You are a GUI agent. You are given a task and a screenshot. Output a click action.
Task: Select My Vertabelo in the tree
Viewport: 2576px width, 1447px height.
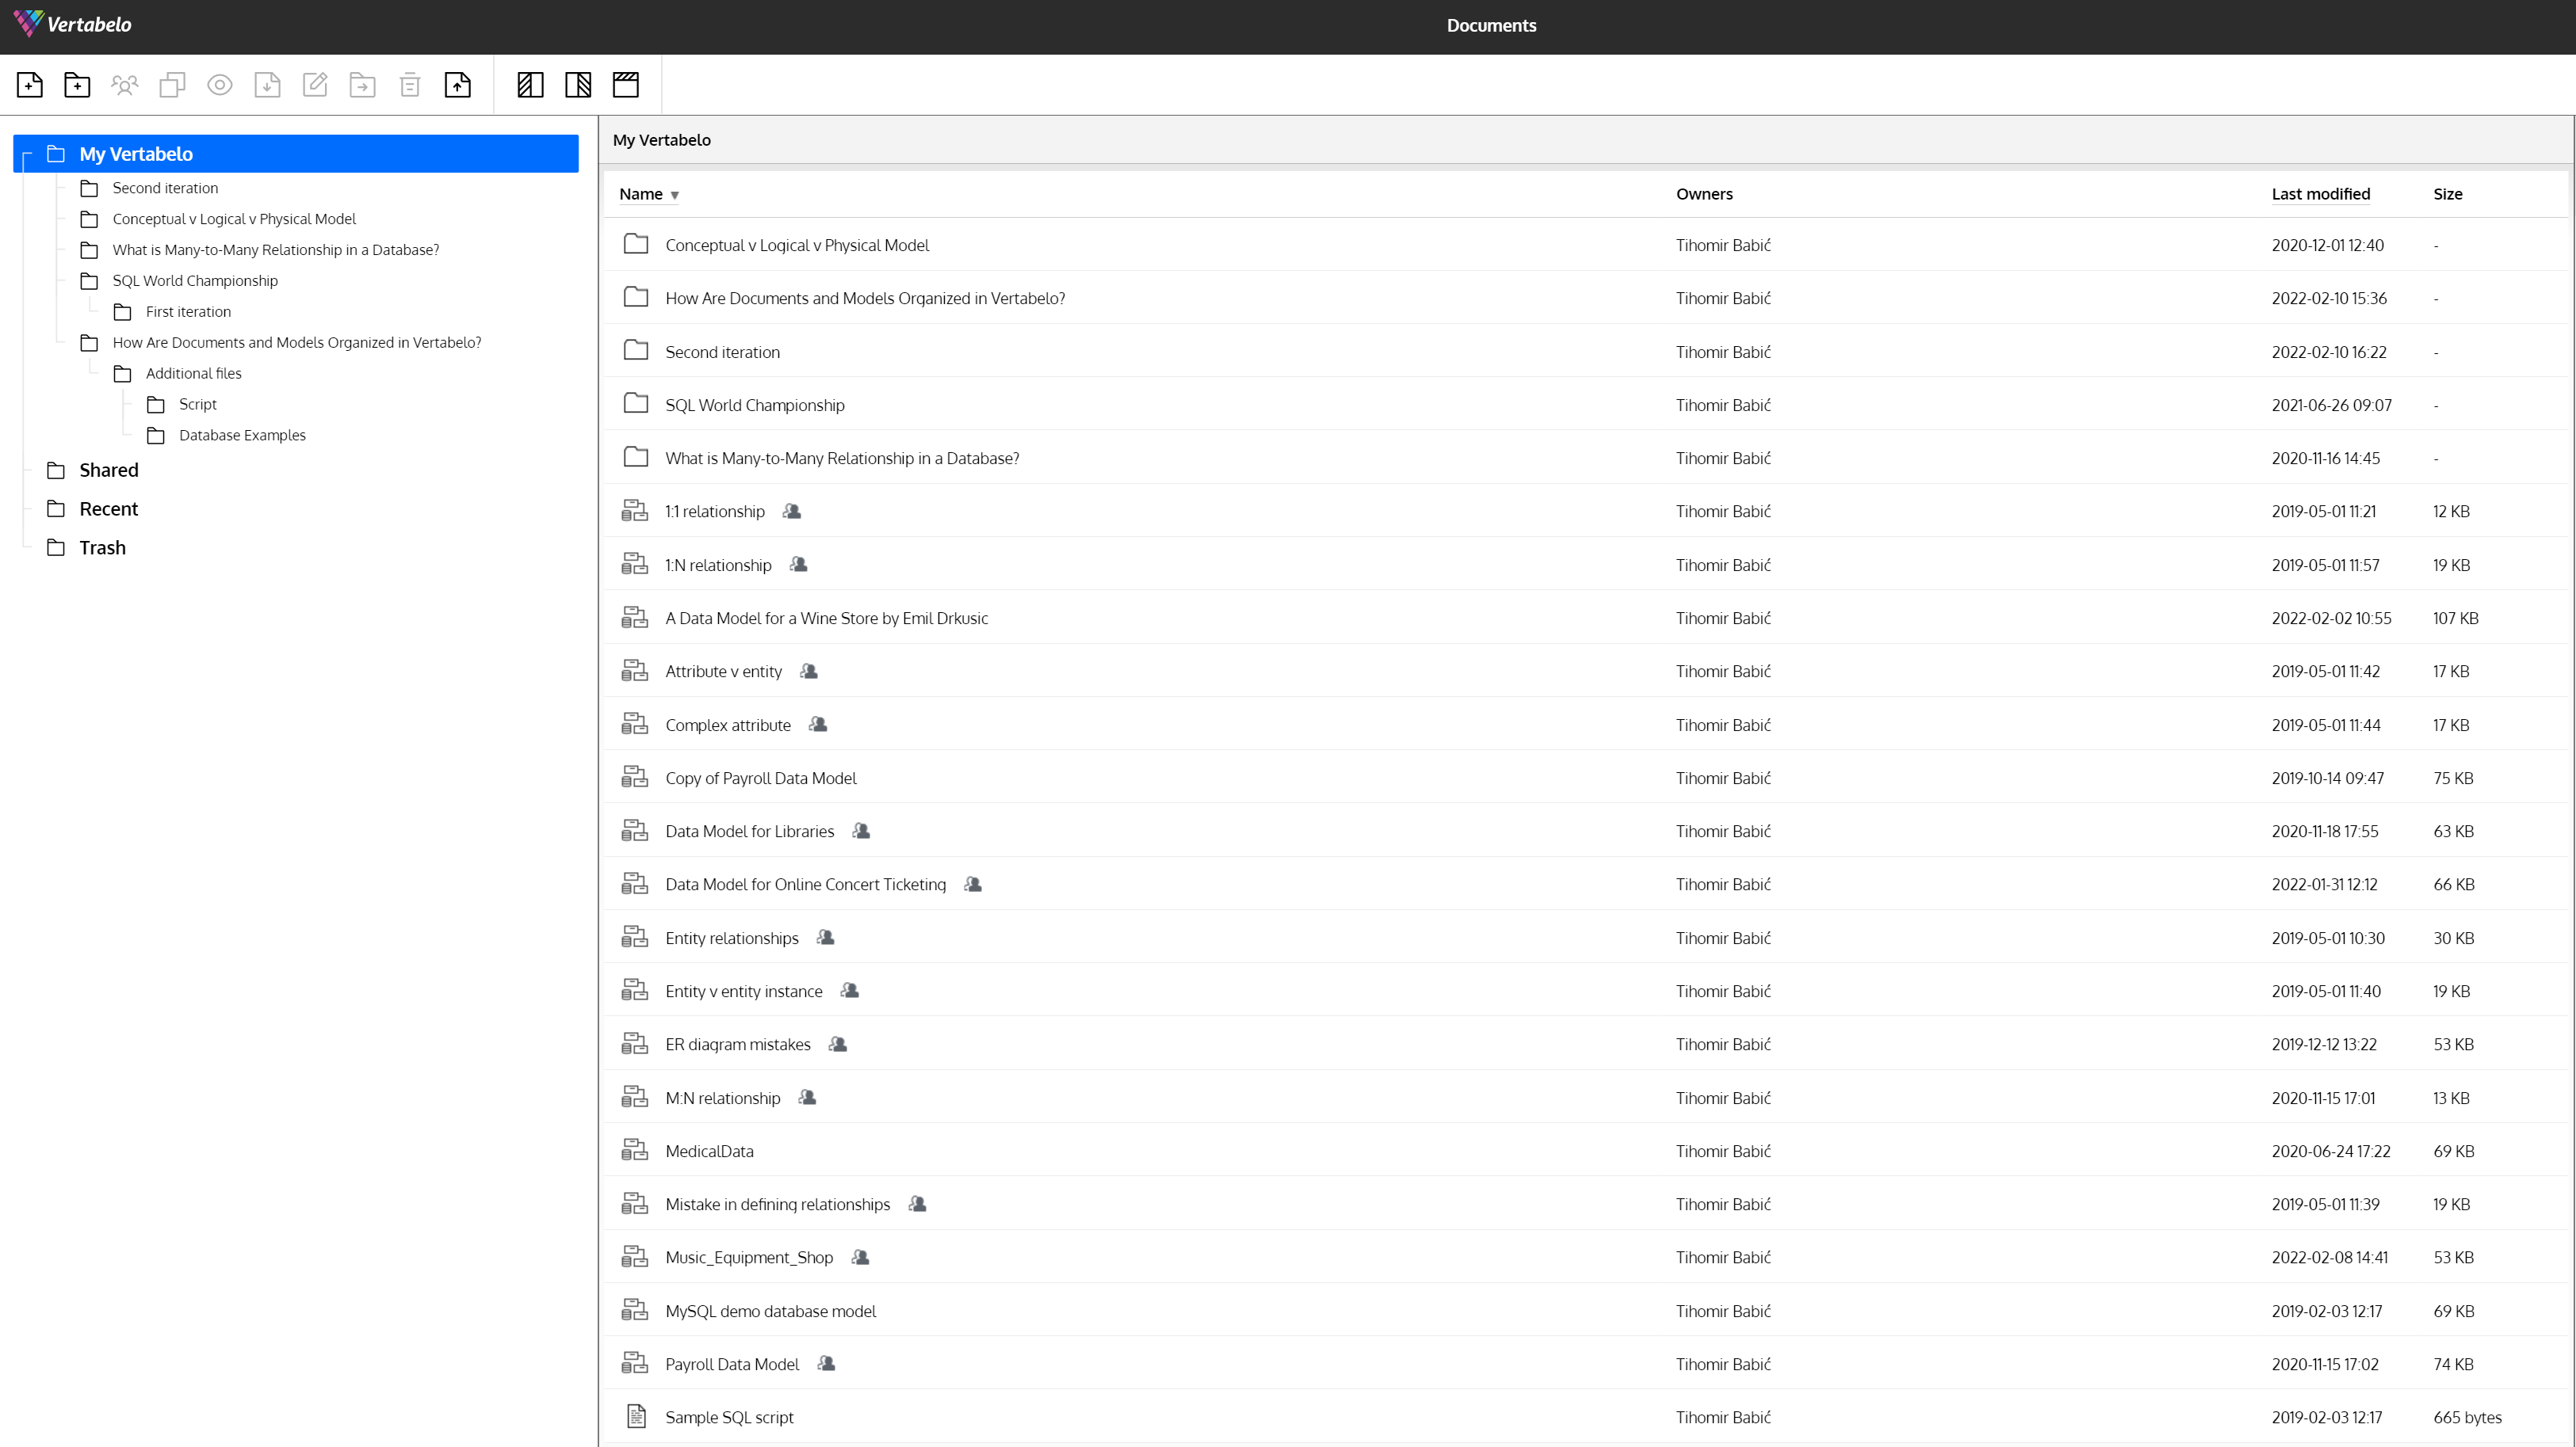tap(296, 154)
